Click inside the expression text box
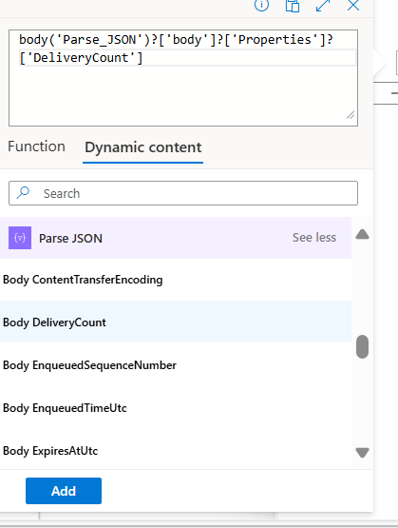Image resolution: width=398 pixels, height=528 pixels. (x=183, y=78)
